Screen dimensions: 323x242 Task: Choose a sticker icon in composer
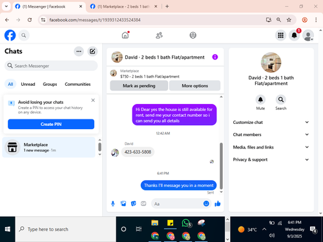[134, 203]
